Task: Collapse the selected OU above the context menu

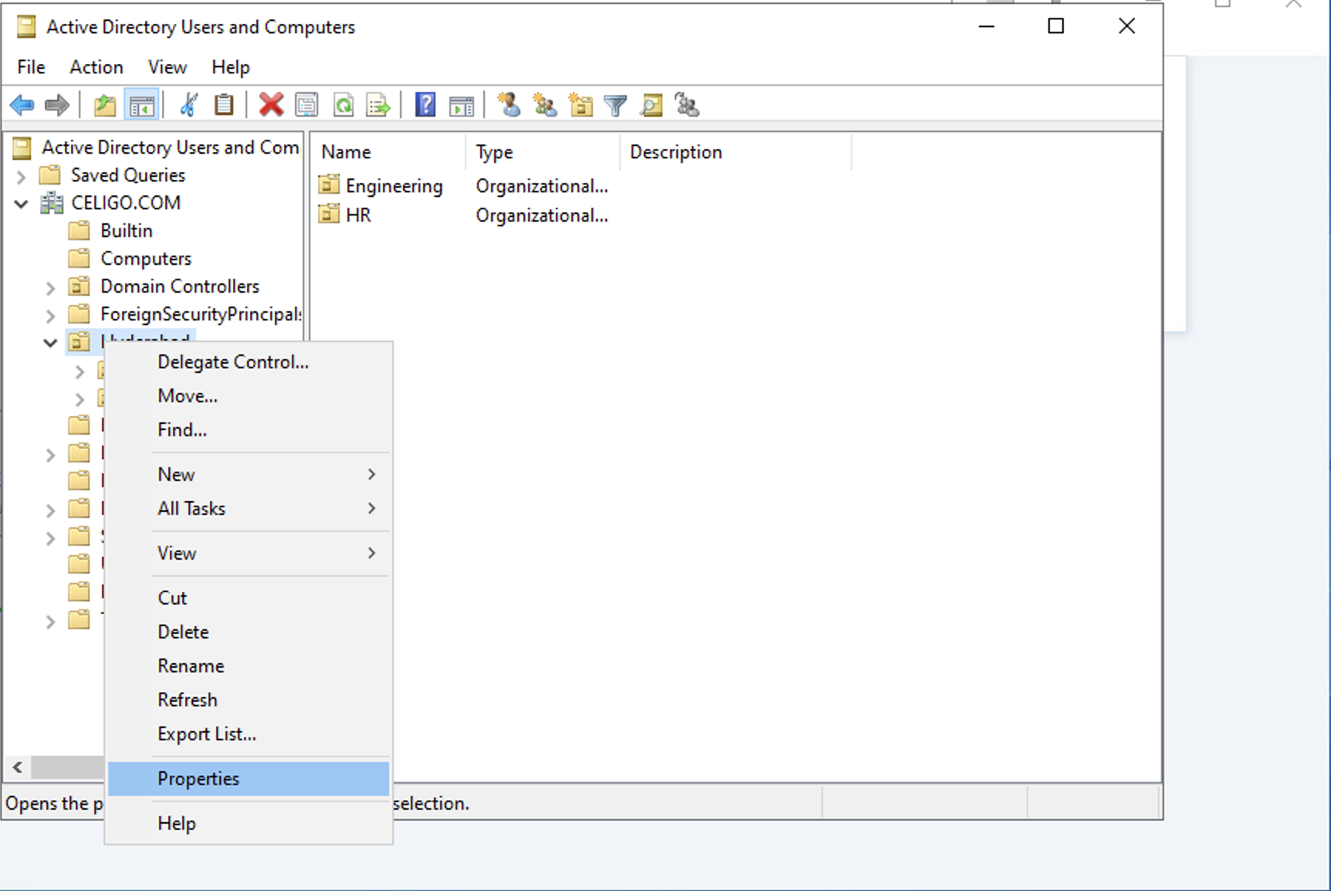Action: coord(50,343)
